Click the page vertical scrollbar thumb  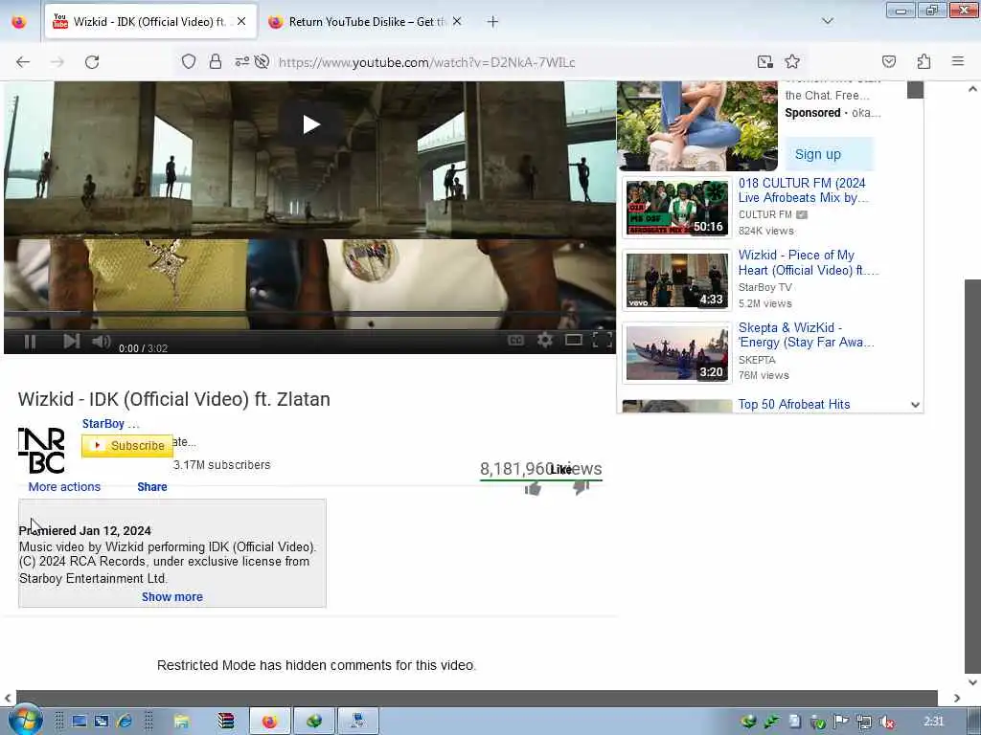point(972,475)
